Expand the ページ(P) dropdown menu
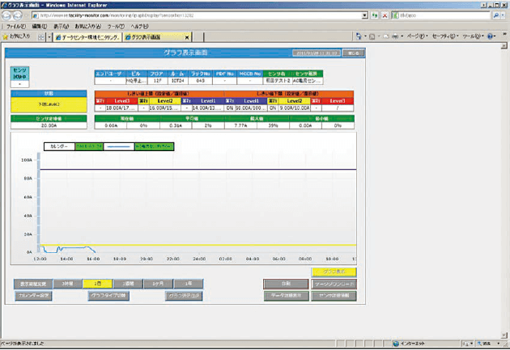Viewport: 510px width, 350px height. click(x=415, y=37)
